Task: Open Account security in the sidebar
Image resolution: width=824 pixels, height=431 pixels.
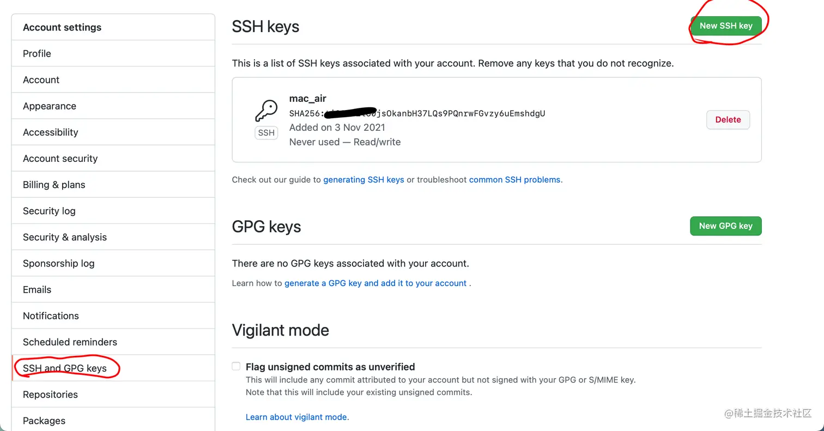Action: click(x=113, y=158)
